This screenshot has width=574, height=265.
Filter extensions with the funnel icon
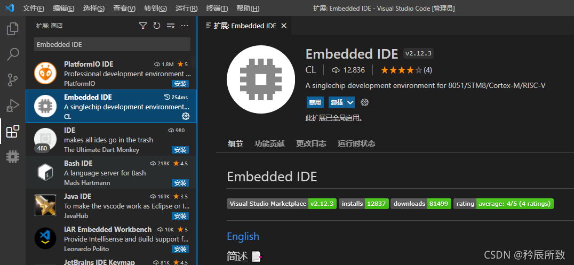click(143, 26)
